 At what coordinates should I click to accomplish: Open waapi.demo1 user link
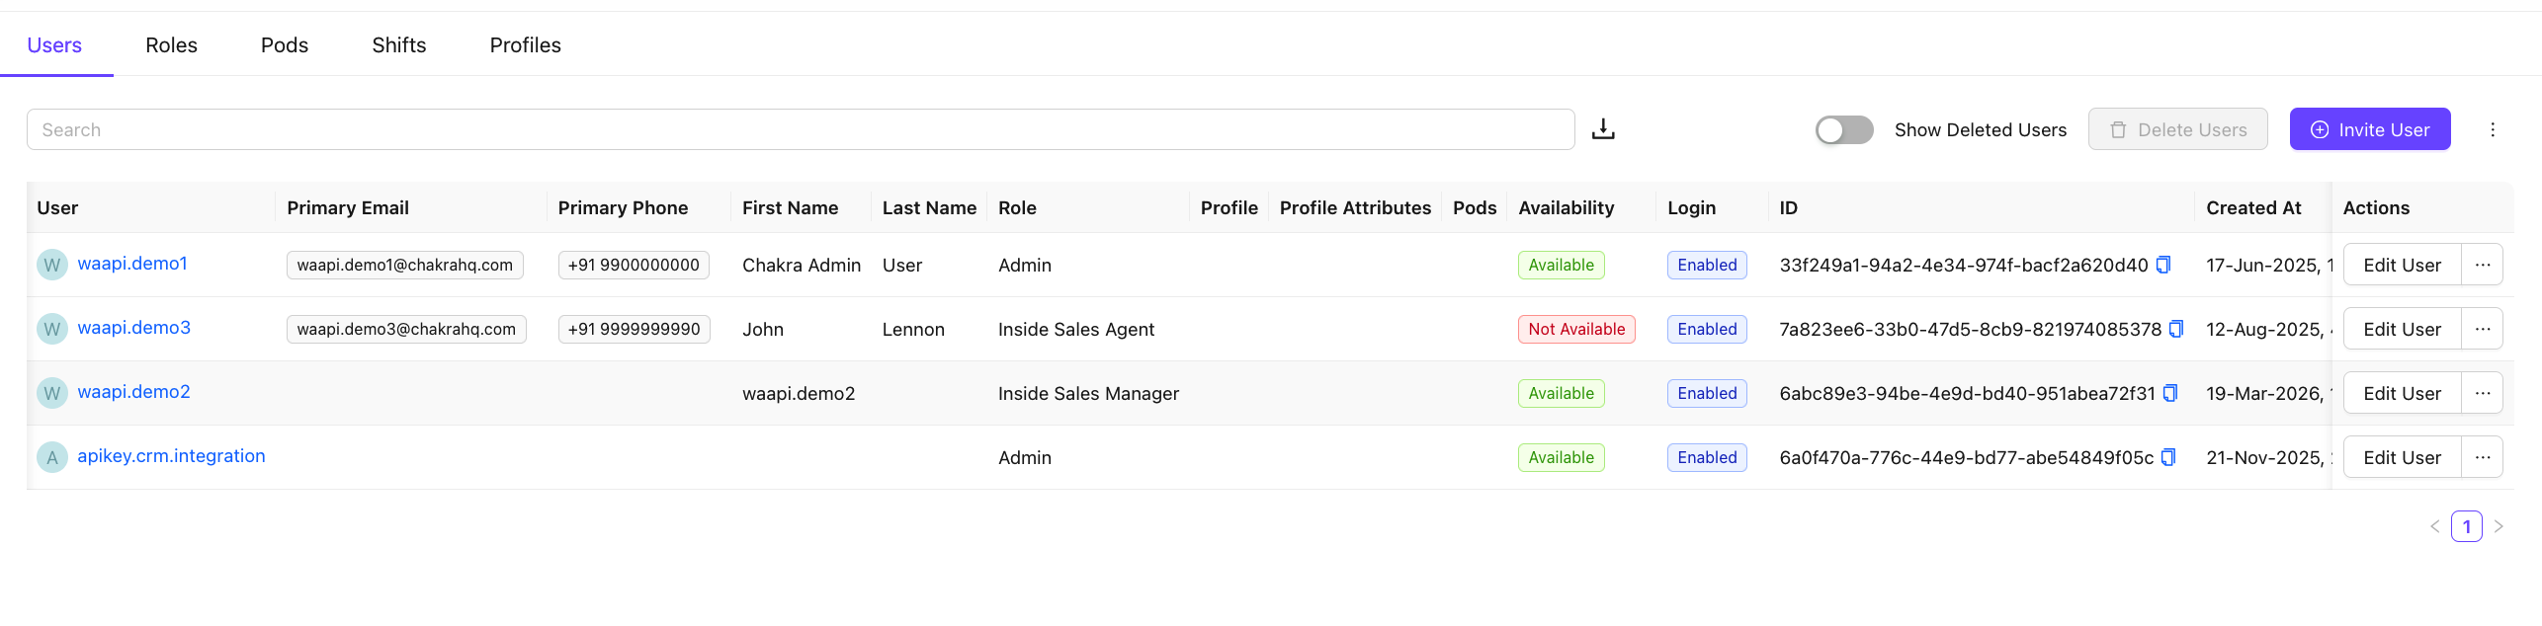click(132, 264)
